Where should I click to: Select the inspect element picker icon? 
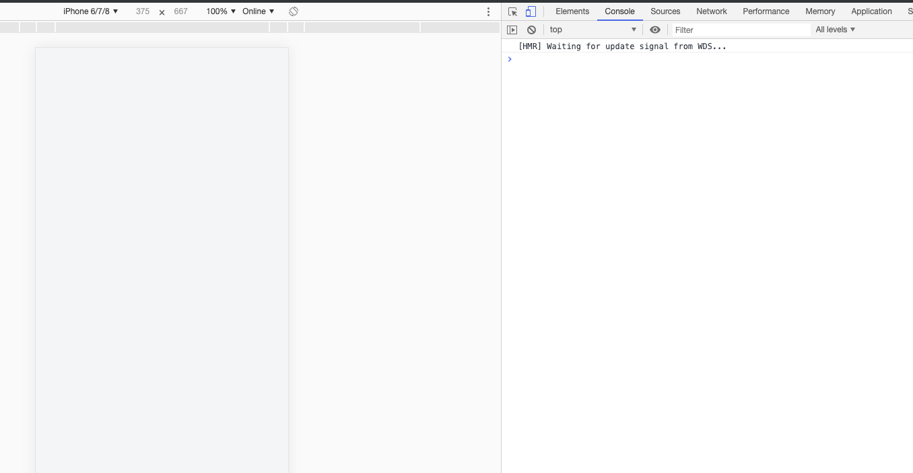coord(513,11)
